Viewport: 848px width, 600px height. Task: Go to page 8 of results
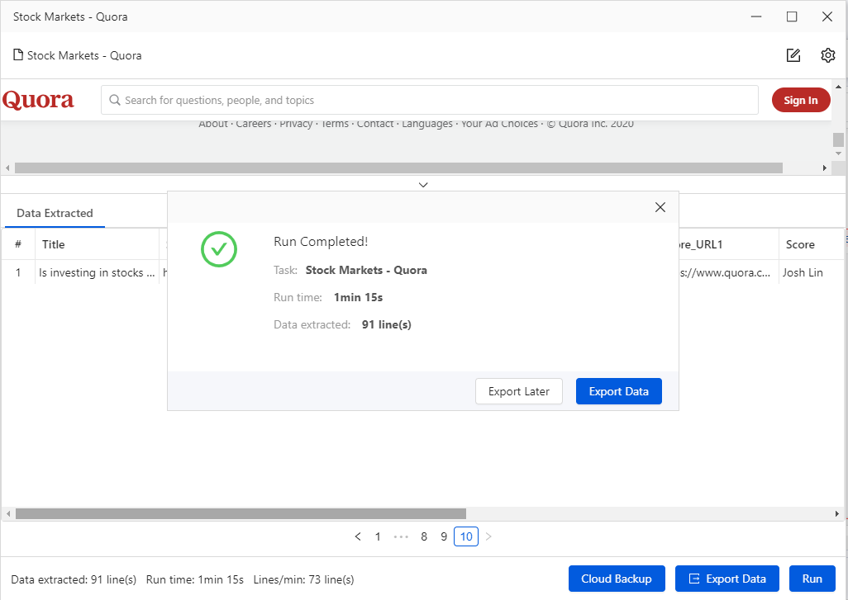[x=424, y=536]
